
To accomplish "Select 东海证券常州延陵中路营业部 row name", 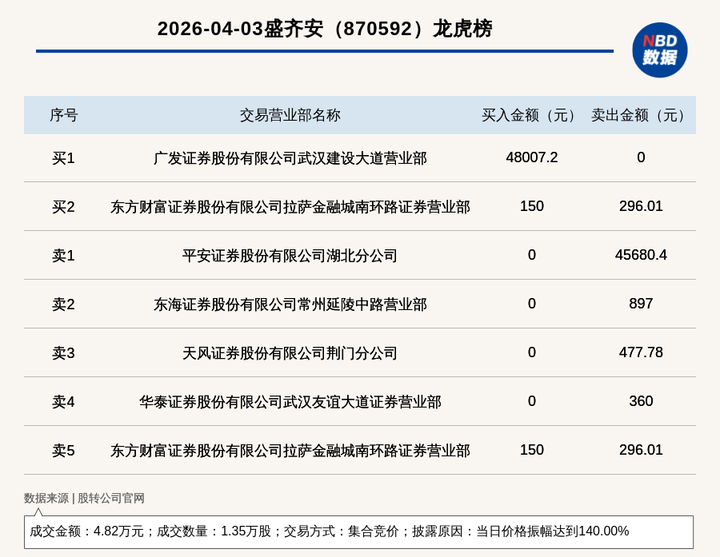I will tap(290, 304).
